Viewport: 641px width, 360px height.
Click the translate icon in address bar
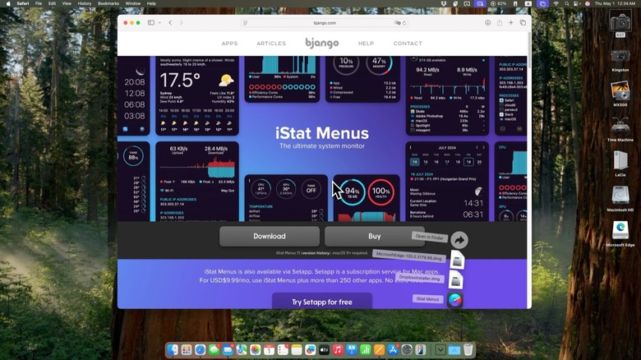pyautogui.click(x=397, y=23)
